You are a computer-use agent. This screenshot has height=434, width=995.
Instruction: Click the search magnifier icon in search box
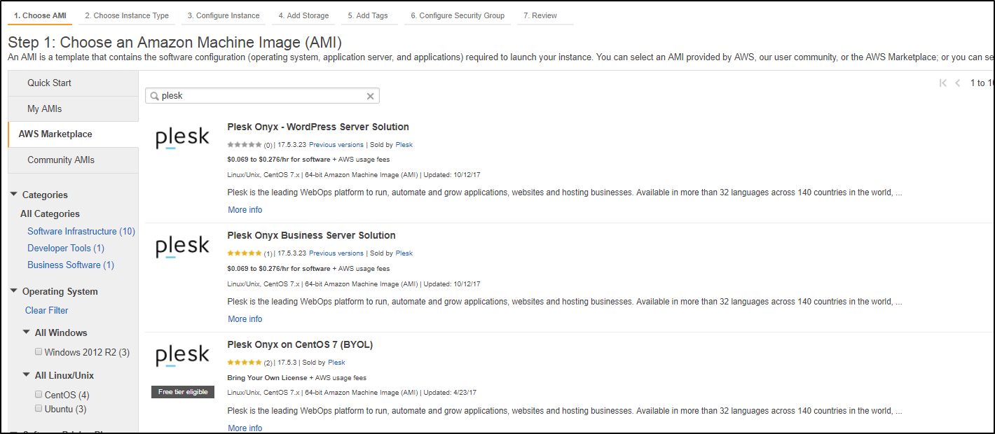(154, 96)
